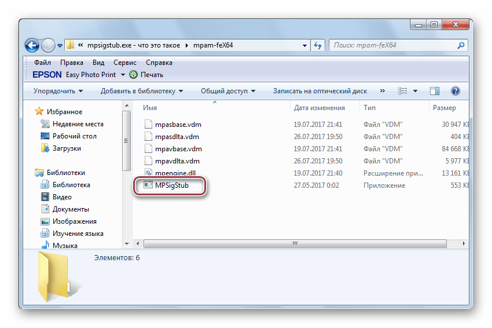492x328 pixels.
Task: Click the magnifier search icon
Action: click(x=461, y=45)
